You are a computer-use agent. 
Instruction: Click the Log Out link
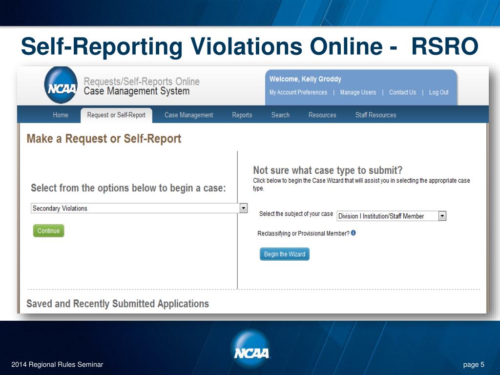(438, 92)
